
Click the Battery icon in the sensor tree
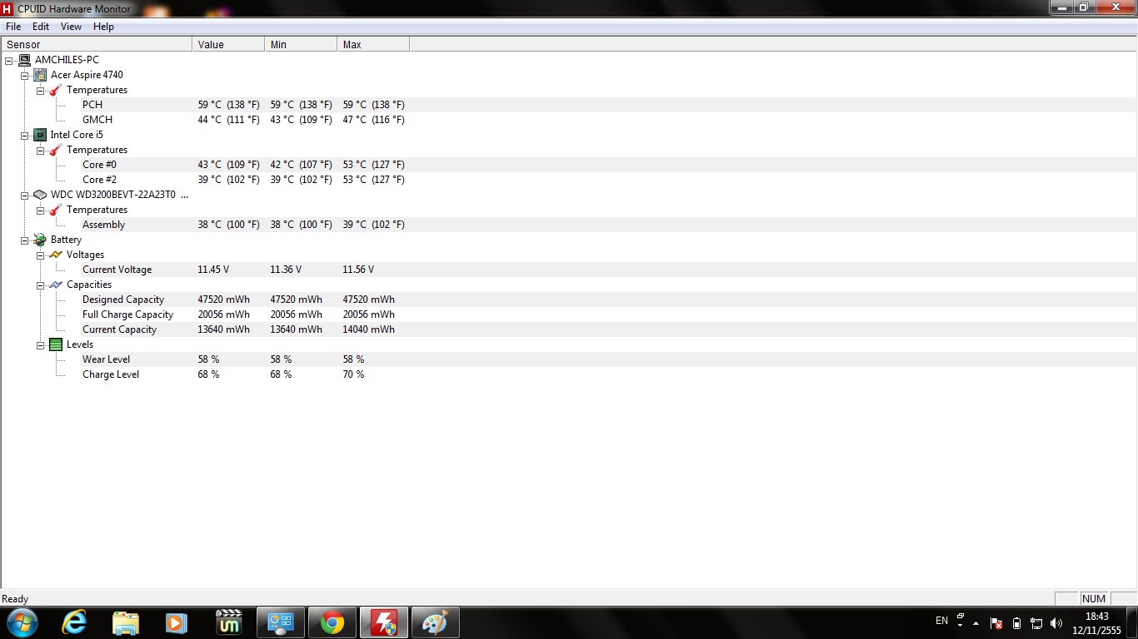point(40,240)
